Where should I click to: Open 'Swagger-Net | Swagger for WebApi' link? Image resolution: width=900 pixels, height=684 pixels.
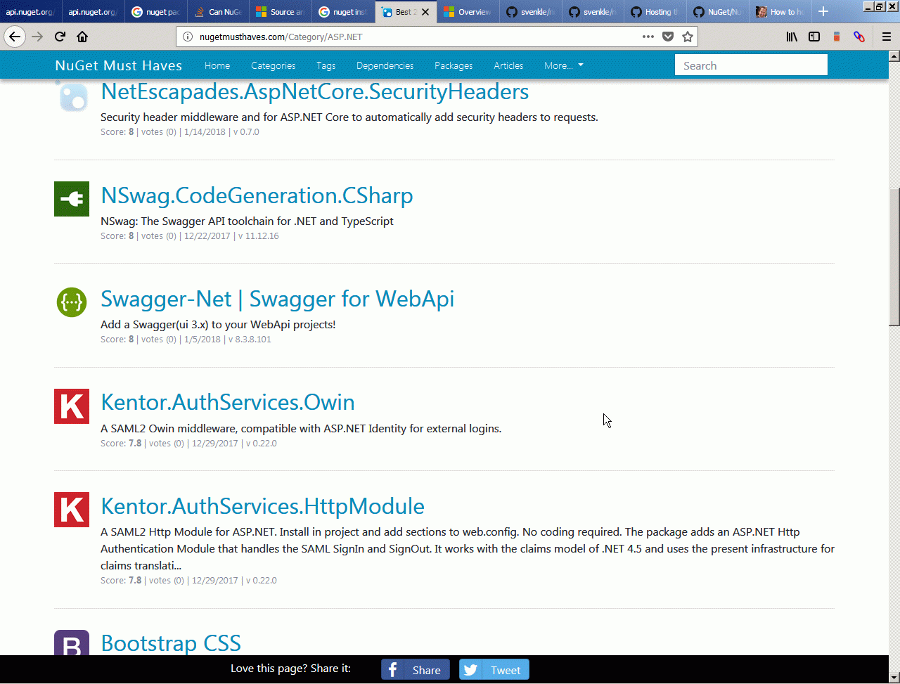[x=277, y=299]
